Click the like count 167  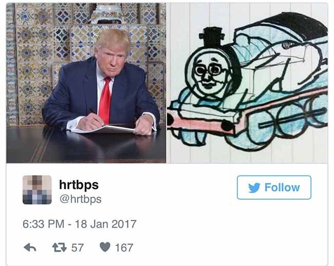(x=124, y=248)
